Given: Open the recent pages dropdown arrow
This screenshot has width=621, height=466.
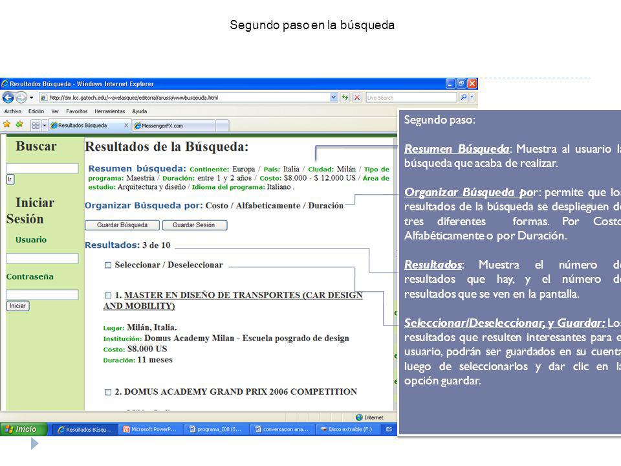Looking at the screenshot, I should (32, 98).
